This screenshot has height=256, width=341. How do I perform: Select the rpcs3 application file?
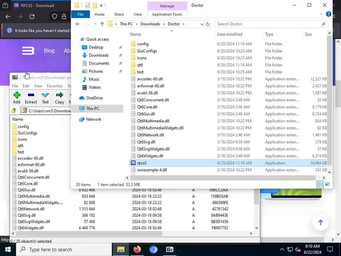pyautogui.click(x=228, y=163)
